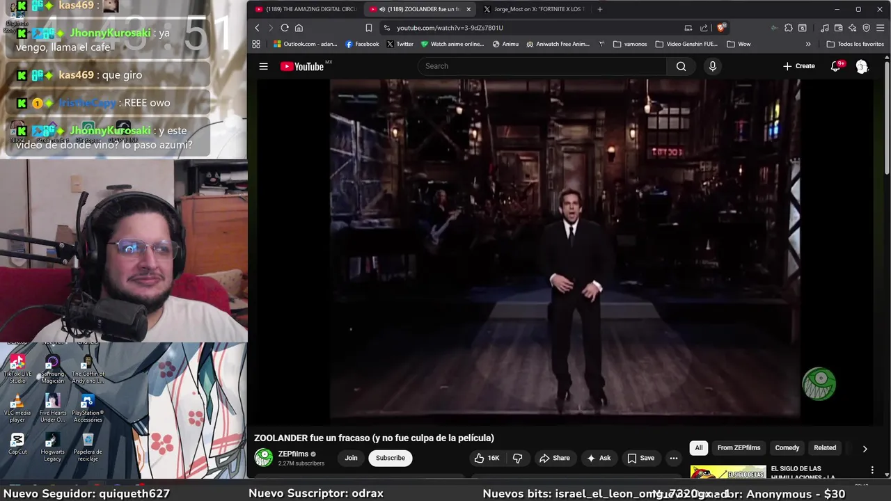Click the Create button
This screenshot has height=501, width=891.
798,66
